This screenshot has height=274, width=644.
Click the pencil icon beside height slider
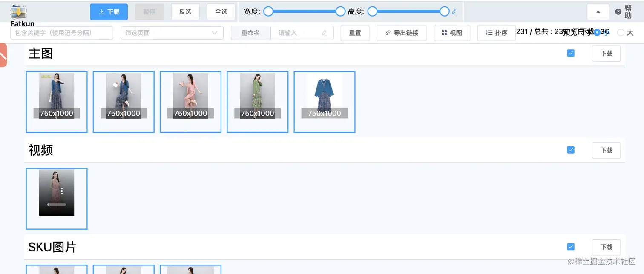point(455,12)
